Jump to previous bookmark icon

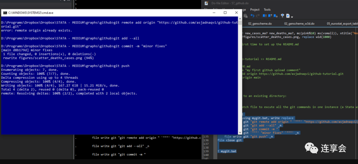click(270, 16)
